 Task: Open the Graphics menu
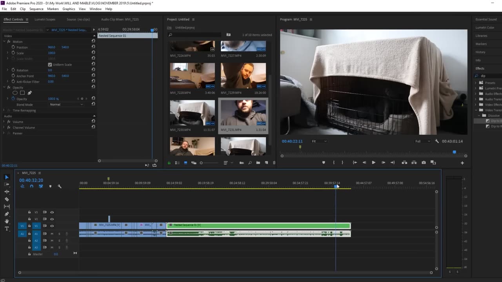pos(69,9)
